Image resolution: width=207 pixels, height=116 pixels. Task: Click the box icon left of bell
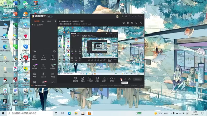coord(132,23)
